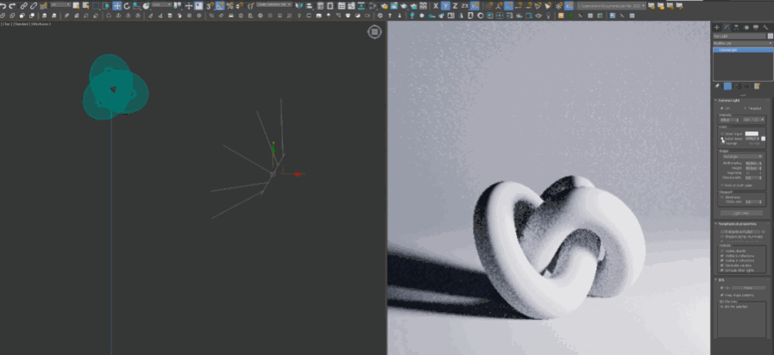This screenshot has height=355, width=774.
Task: Open the selection filter dropdown
Action: (x=60, y=4)
